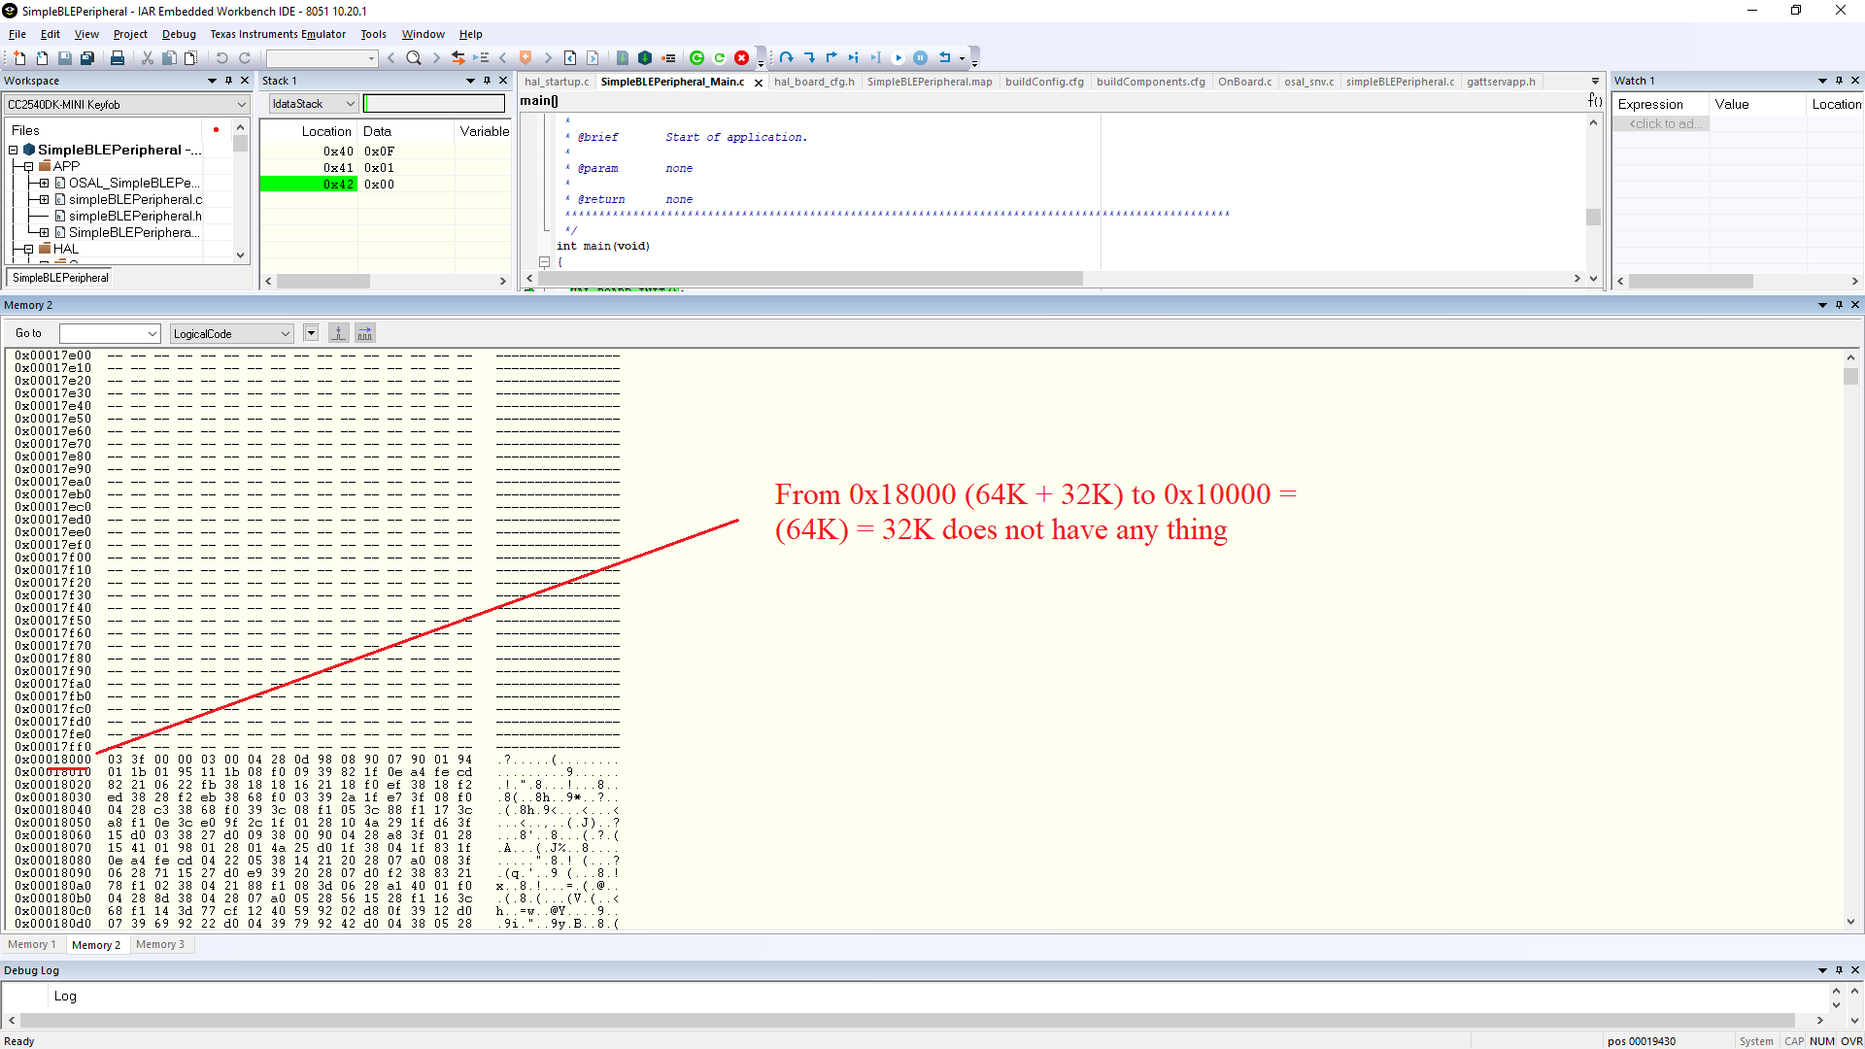Screen dimensions: 1865x1049
Task: Select the simpleBLEPeripheral.h file
Action: (x=135, y=217)
